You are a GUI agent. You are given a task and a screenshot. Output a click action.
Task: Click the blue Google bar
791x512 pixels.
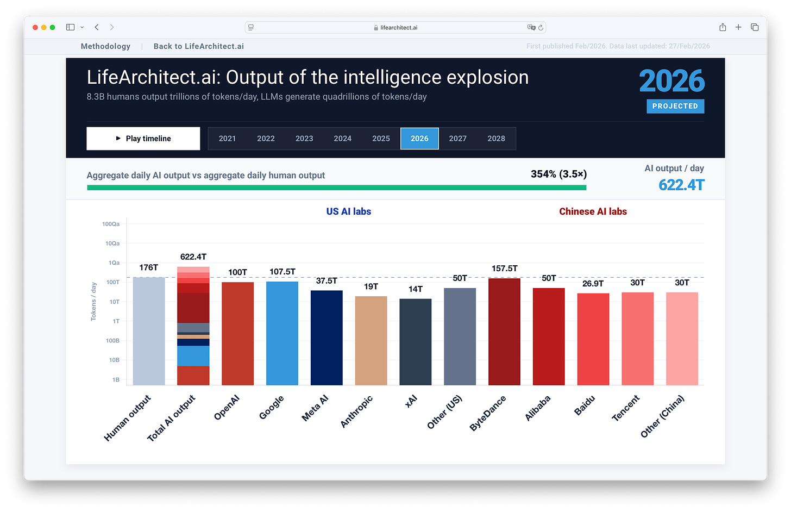[282, 333]
